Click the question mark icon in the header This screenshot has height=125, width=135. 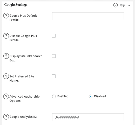[x=116, y=5]
